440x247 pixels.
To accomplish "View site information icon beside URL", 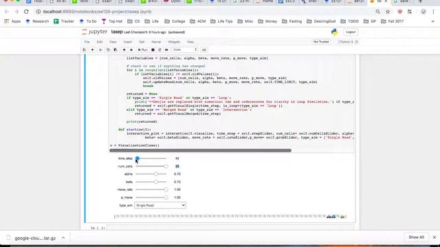I will (x=38, y=12).
